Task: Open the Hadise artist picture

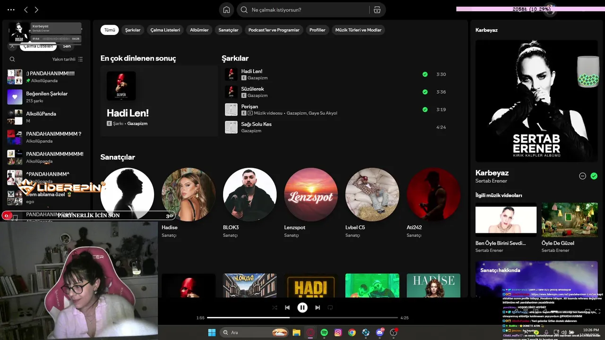Action: 189,195
